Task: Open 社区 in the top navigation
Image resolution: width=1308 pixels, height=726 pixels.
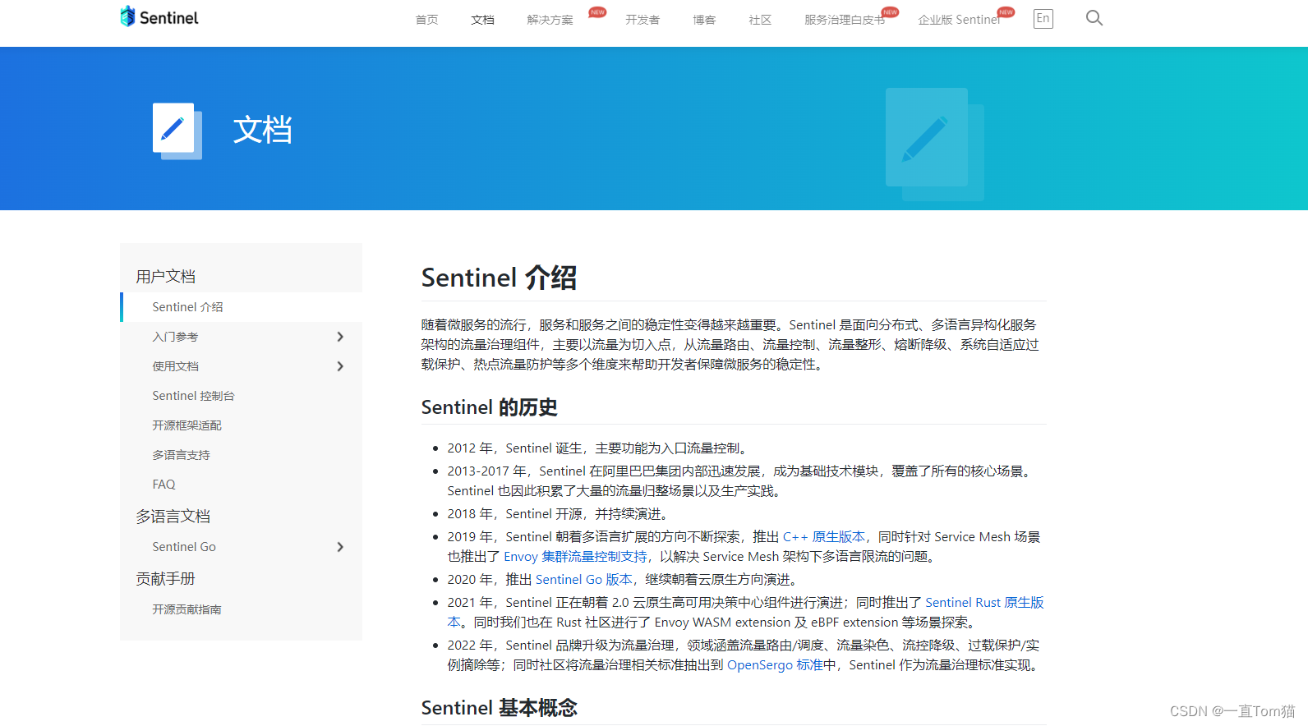Action: tap(760, 20)
